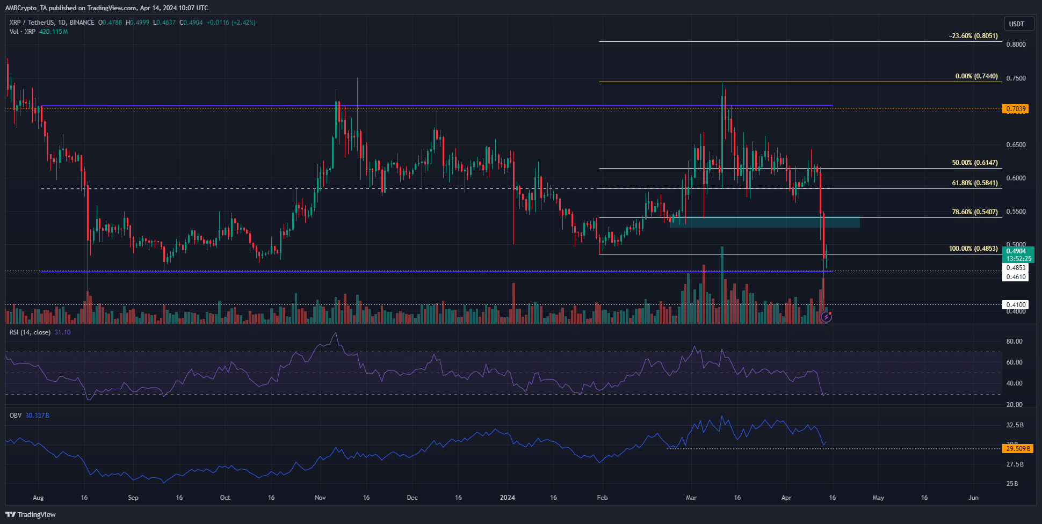Click the Dec label on time axis
This screenshot has height=524, width=1042.
412,498
